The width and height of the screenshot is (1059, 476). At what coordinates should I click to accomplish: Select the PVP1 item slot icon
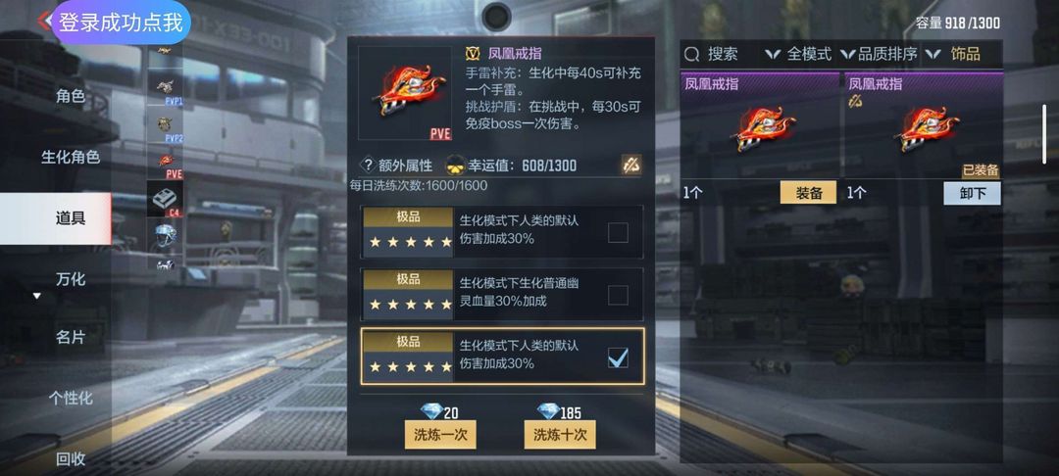(x=166, y=87)
